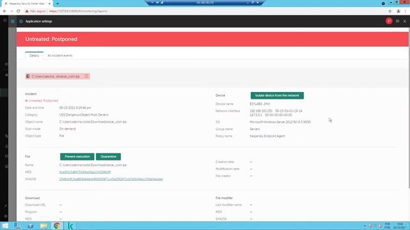This screenshot has height=230, width=410.
Task: Click the red user avatar icon
Action: click(389, 21)
